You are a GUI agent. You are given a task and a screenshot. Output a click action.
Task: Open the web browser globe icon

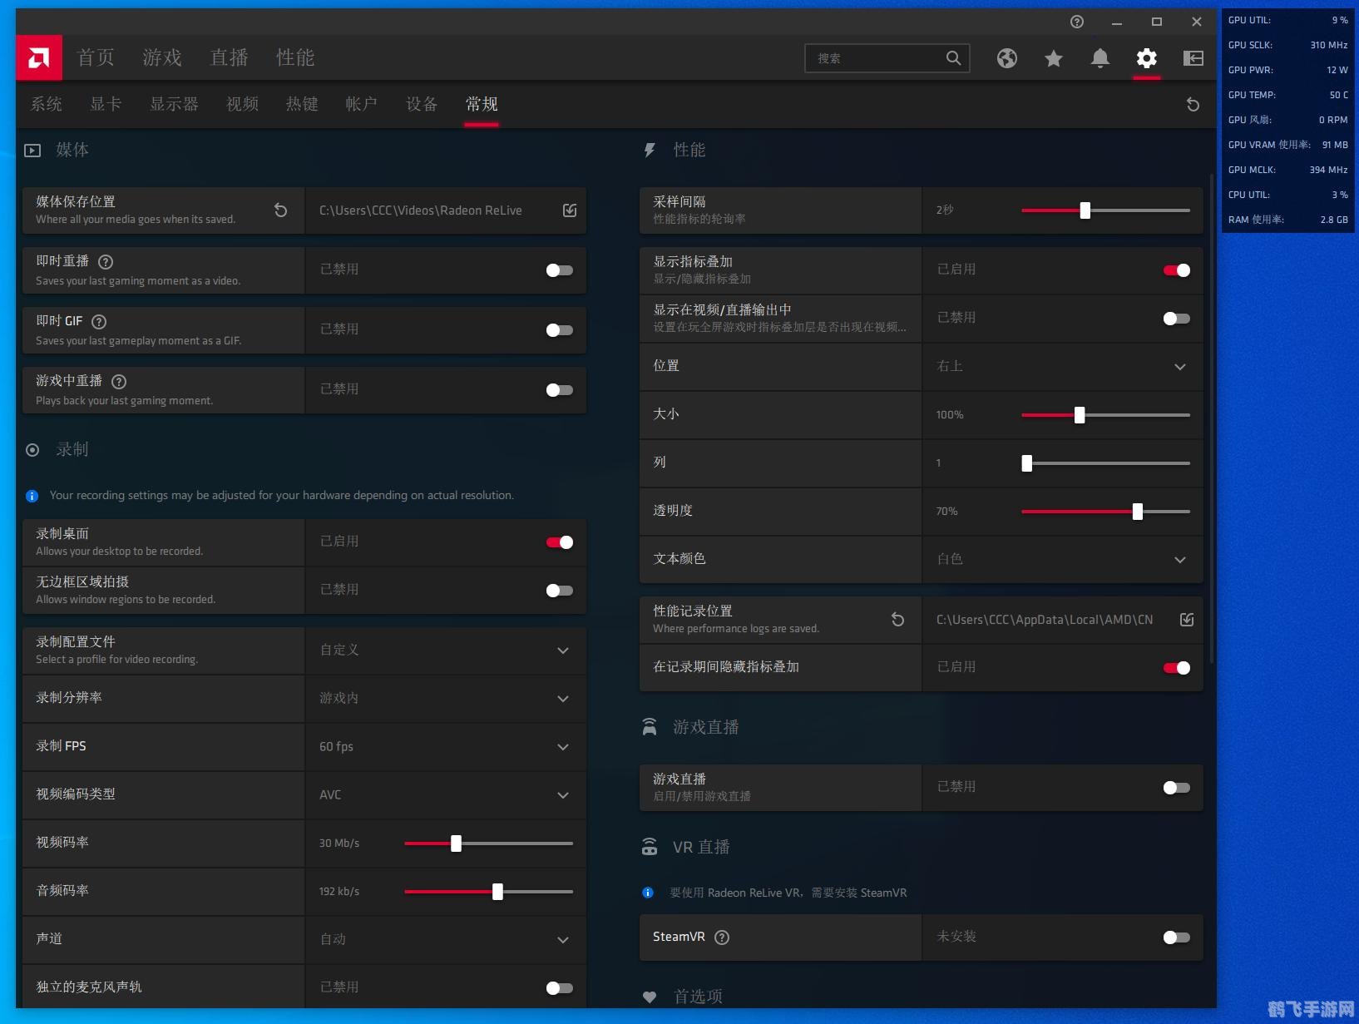pos(1006,58)
